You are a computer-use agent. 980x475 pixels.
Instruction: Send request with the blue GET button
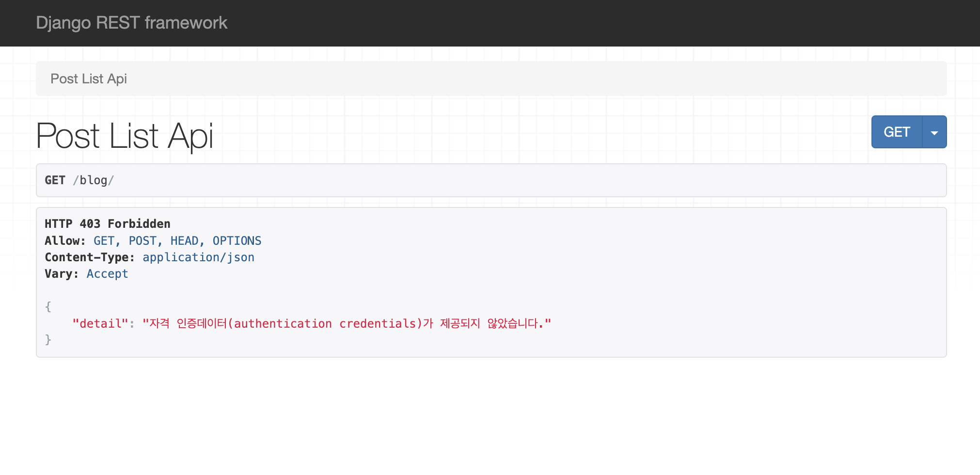tap(897, 132)
